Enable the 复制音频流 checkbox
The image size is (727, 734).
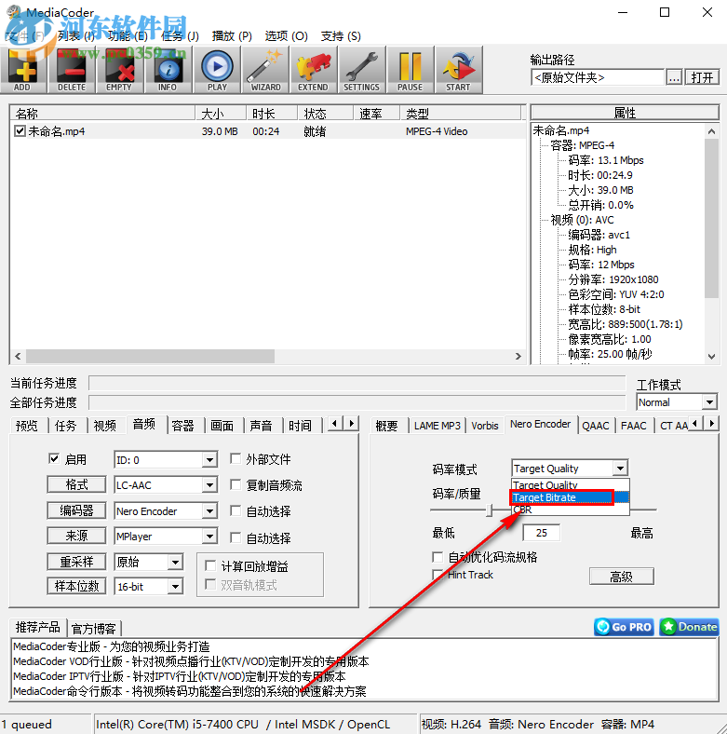(236, 485)
